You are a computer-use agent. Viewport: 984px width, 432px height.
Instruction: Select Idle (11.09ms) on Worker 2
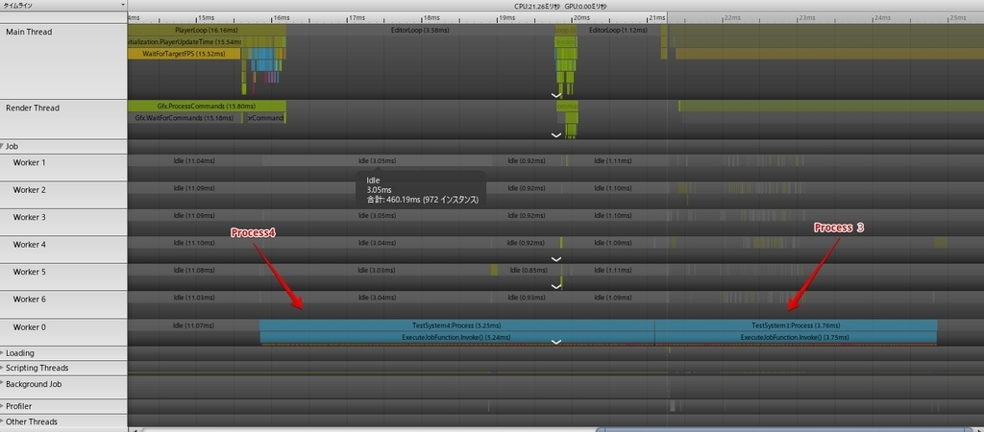point(194,188)
